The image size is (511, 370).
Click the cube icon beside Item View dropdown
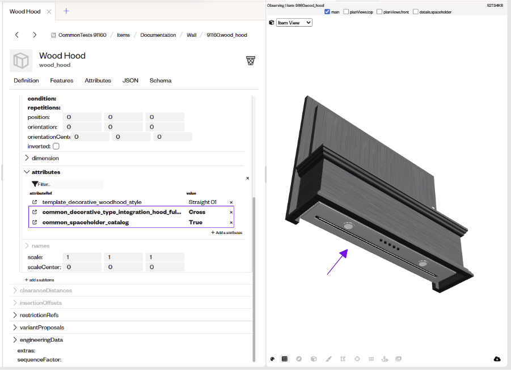(272, 23)
